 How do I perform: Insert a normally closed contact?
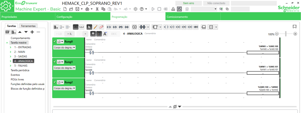pyautogui.click(x=115, y=27)
